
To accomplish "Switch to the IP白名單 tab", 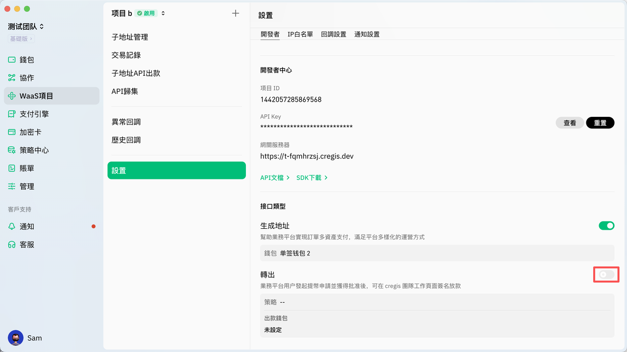I will pos(300,34).
